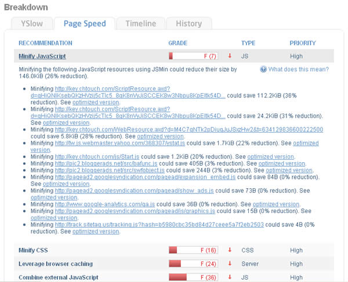The height and width of the screenshot is (282, 348).
Task: Switch to the YSlow tab
Action: tap(32, 24)
